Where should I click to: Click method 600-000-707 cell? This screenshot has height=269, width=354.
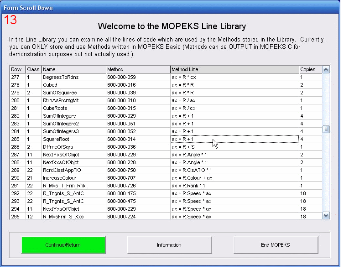point(138,178)
